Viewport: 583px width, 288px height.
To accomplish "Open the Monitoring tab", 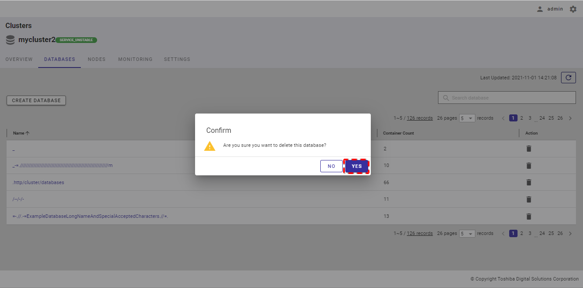I will coord(135,59).
